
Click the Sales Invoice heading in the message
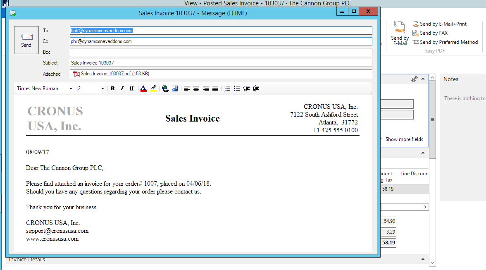[193, 118]
